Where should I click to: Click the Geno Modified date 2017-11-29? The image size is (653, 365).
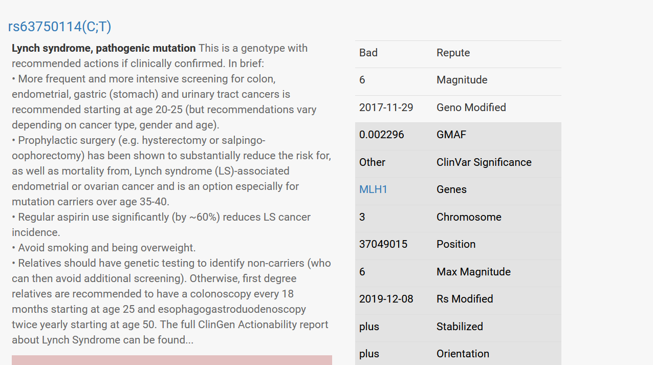coord(386,108)
